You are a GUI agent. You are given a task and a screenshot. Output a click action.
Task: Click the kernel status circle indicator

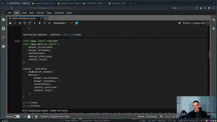208,23
